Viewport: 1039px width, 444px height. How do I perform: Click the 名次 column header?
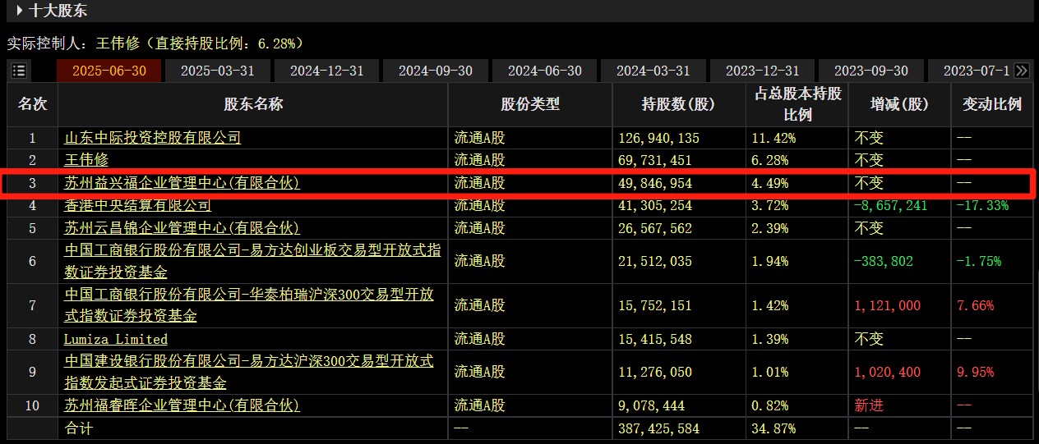(x=33, y=104)
